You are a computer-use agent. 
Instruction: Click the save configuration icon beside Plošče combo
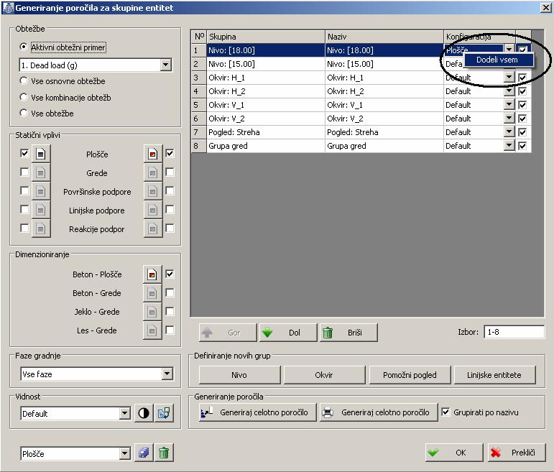point(144,453)
